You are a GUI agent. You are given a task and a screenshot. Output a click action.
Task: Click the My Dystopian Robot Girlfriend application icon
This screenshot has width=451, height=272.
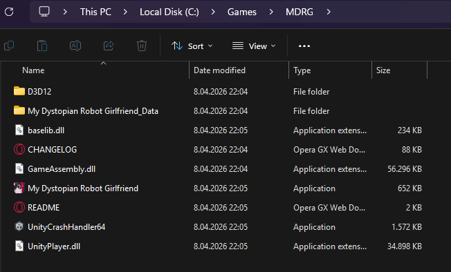pyautogui.click(x=19, y=188)
